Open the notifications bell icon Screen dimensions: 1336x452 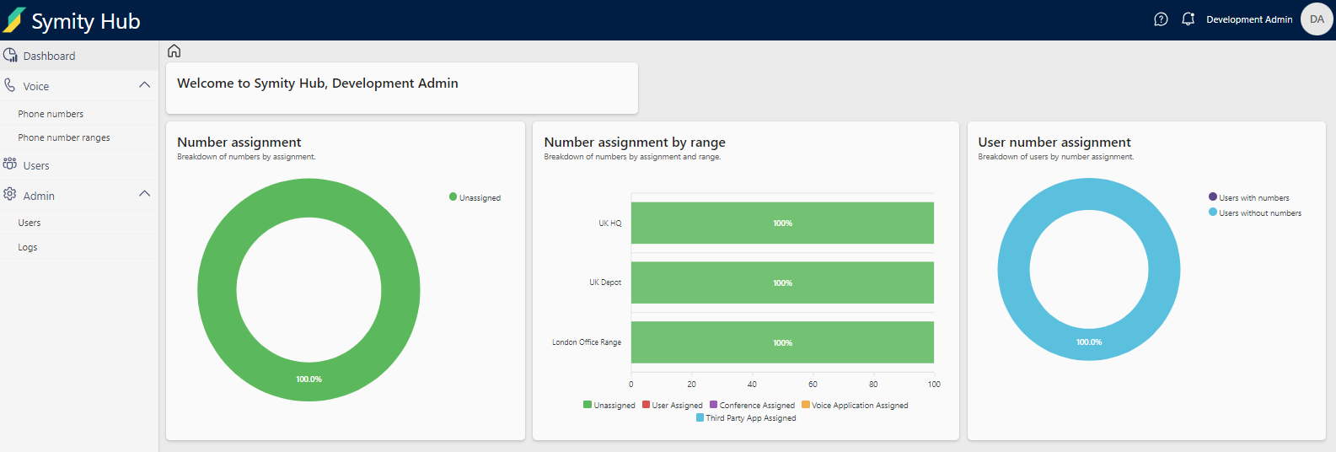1188,19
